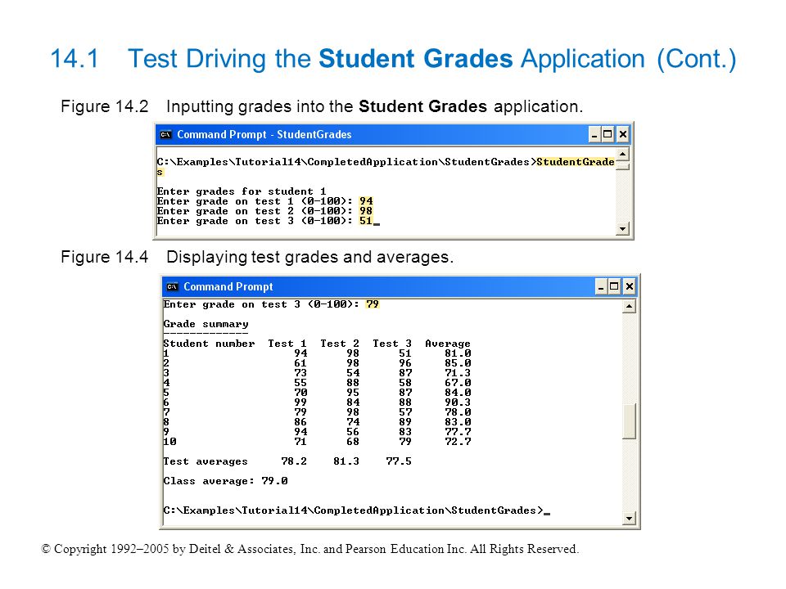
Task: Click 'Enter grades for student 1' line
Action: 241,191
